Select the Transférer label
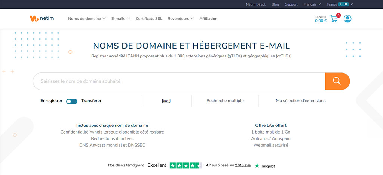Viewport: 383px width, 175px height. click(91, 101)
